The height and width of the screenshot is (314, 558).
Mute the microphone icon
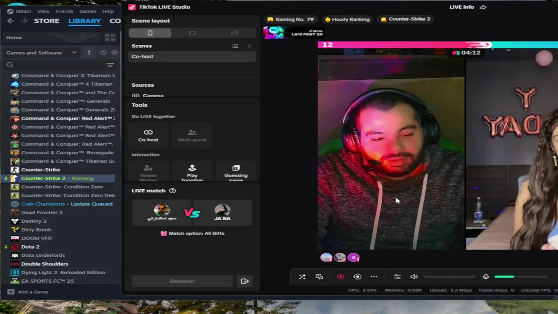(x=486, y=276)
